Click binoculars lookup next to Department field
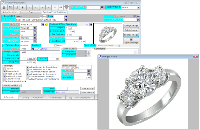 click(35, 28)
